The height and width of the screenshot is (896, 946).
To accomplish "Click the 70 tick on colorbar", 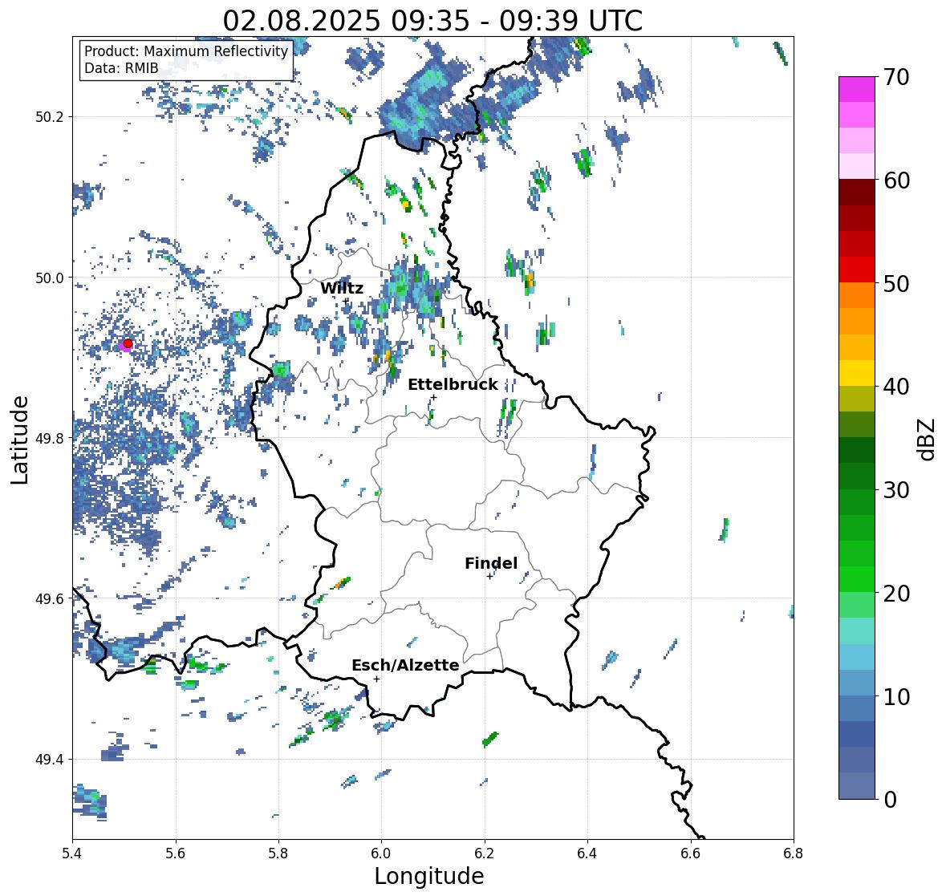I will [x=896, y=77].
